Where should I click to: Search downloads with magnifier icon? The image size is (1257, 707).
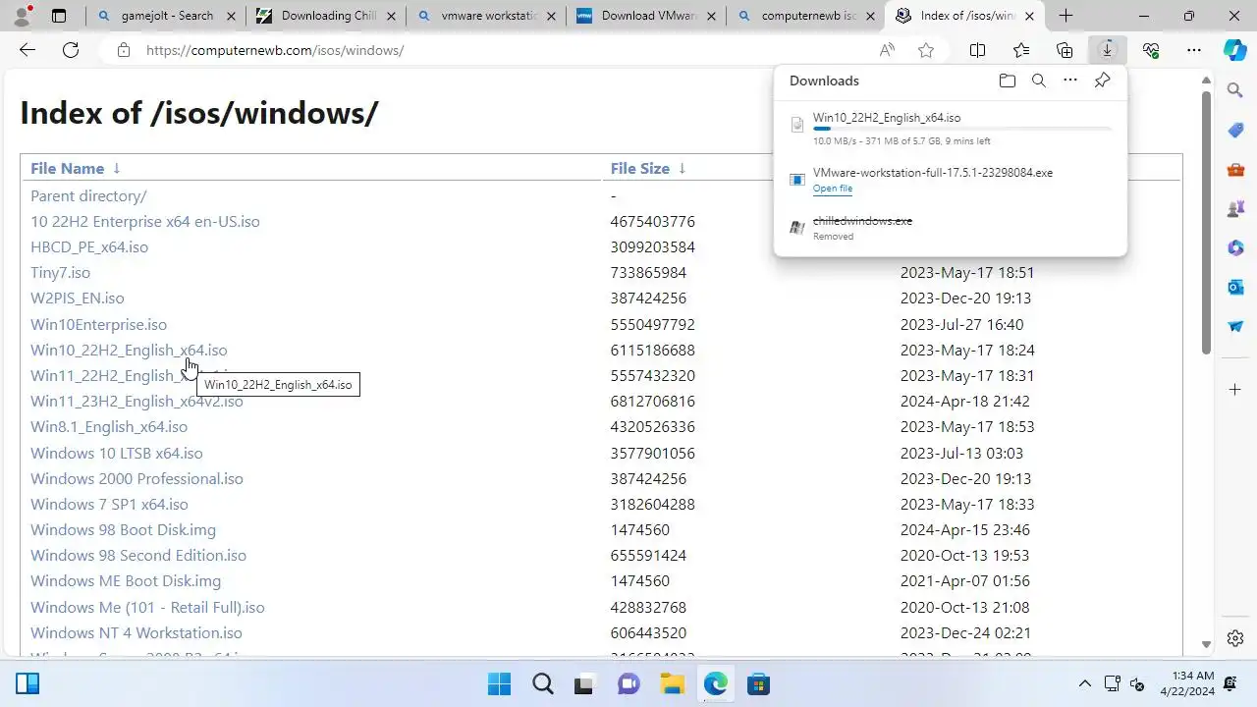[x=1038, y=81]
